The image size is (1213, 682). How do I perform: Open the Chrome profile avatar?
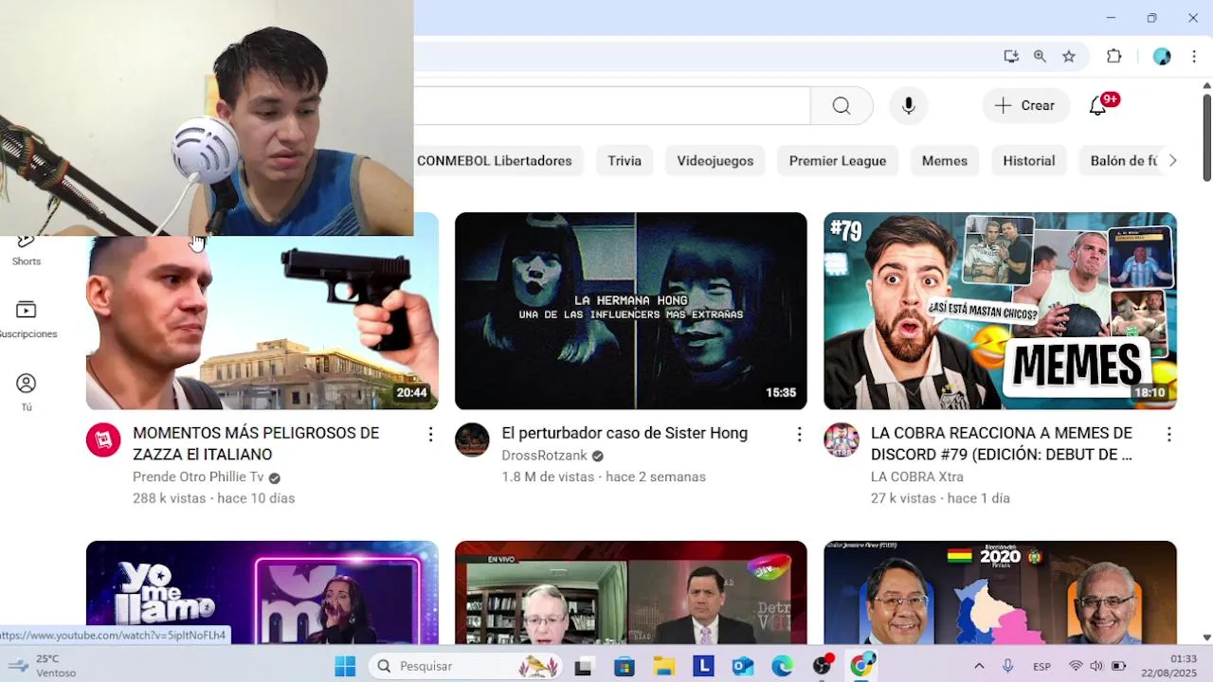(1162, 56)
